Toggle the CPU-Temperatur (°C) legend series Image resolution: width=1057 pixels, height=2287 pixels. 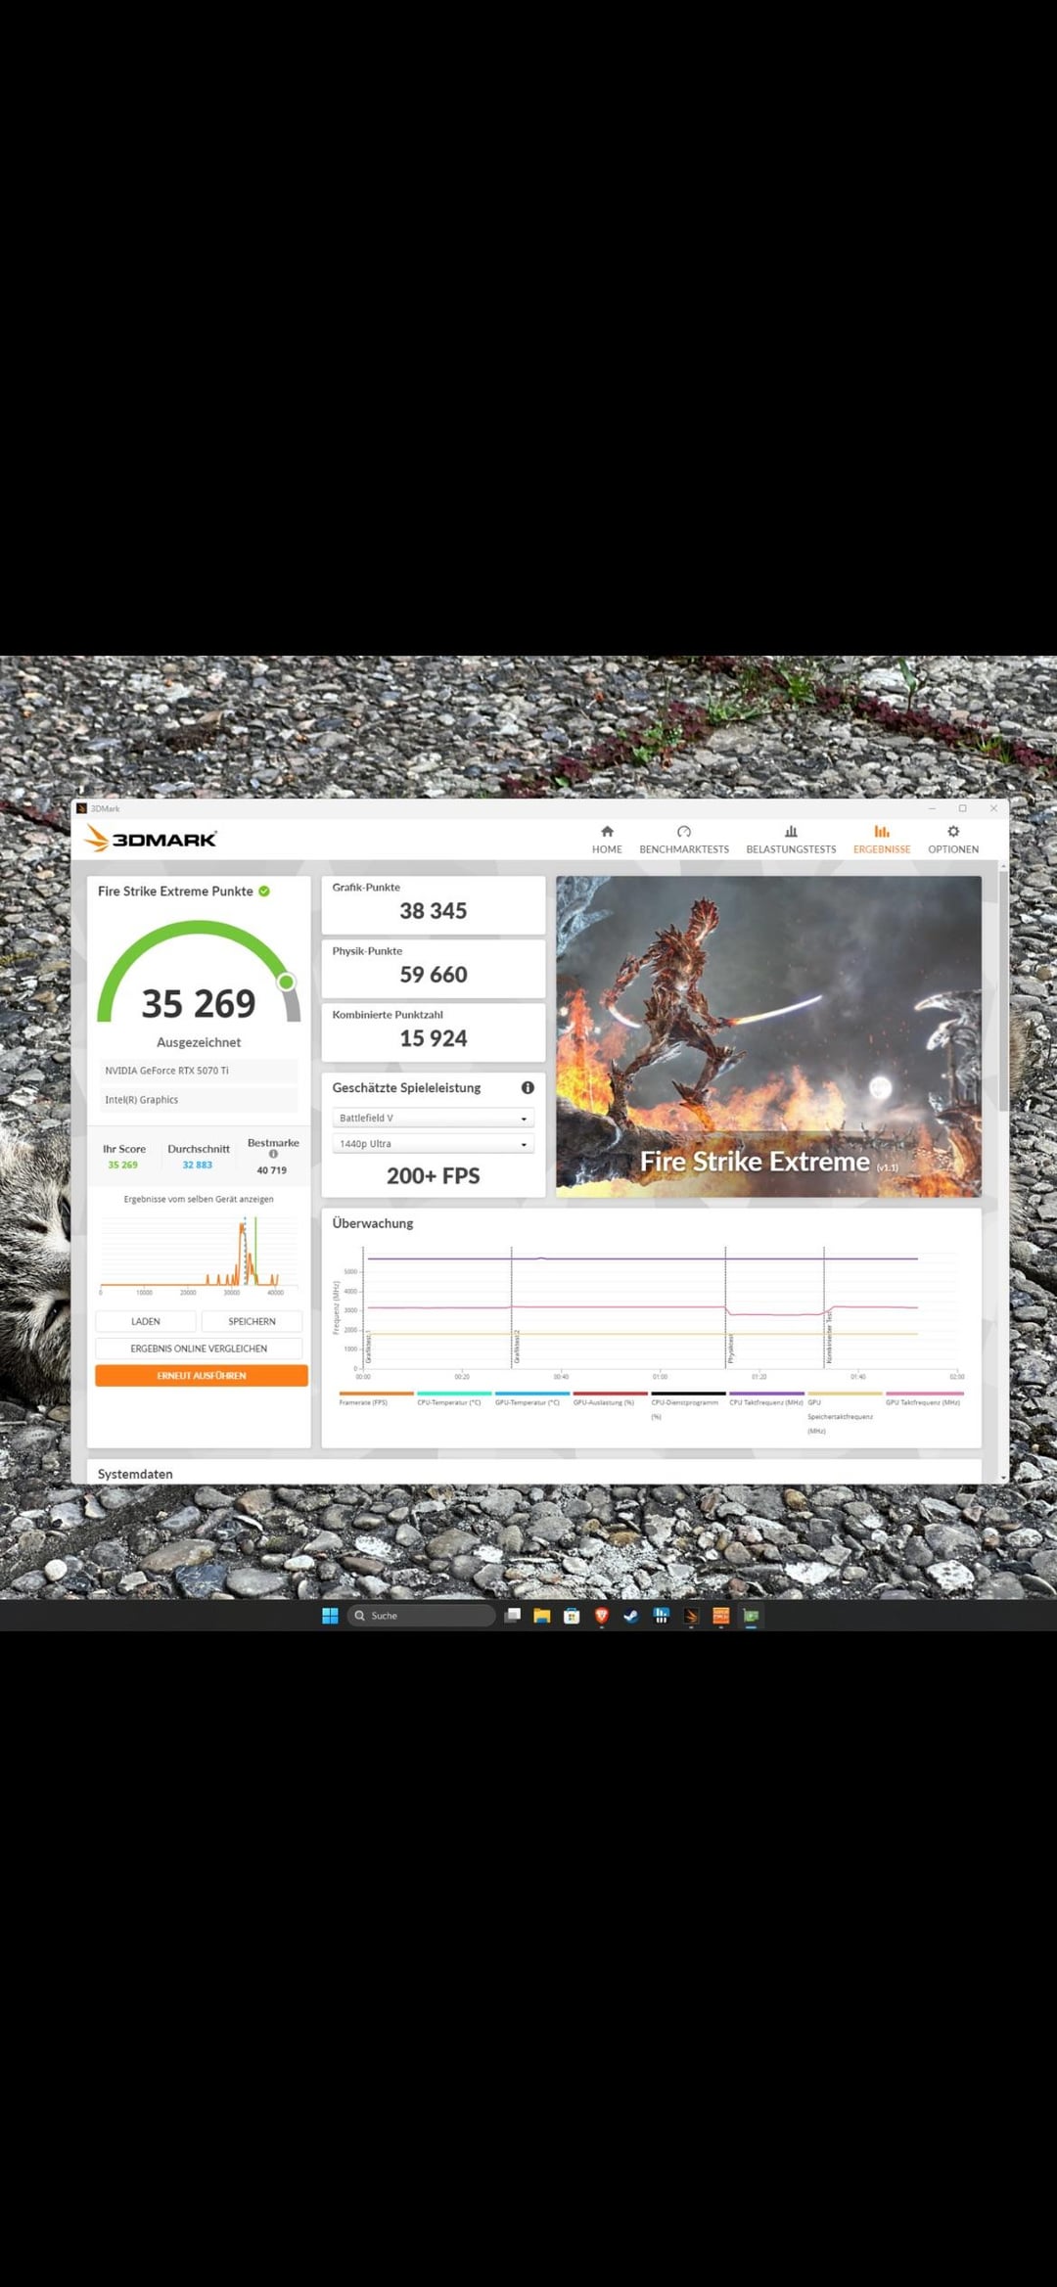[453, 1398]
